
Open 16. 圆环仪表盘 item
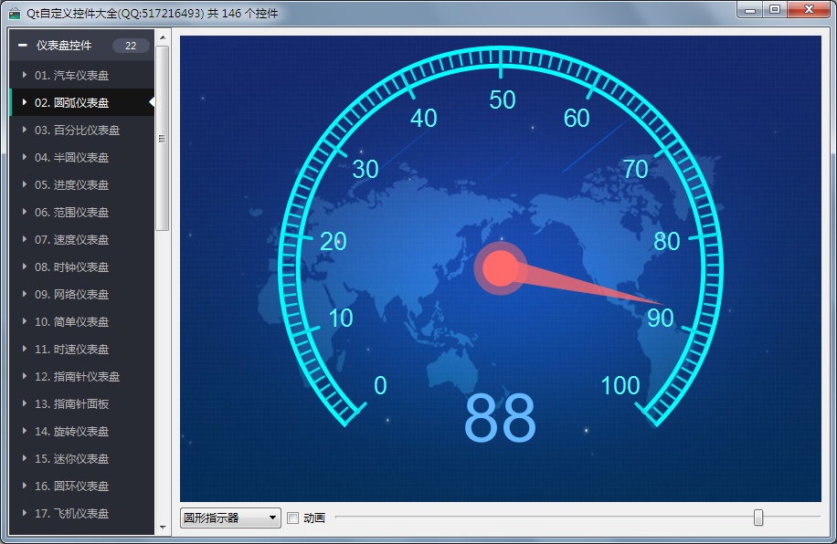pos(81,486)
